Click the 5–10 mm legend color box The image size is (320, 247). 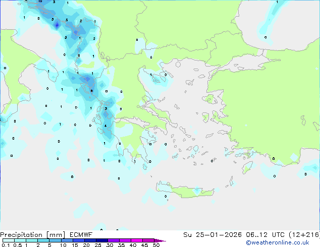pyautogui.click(x=55, y=240)
